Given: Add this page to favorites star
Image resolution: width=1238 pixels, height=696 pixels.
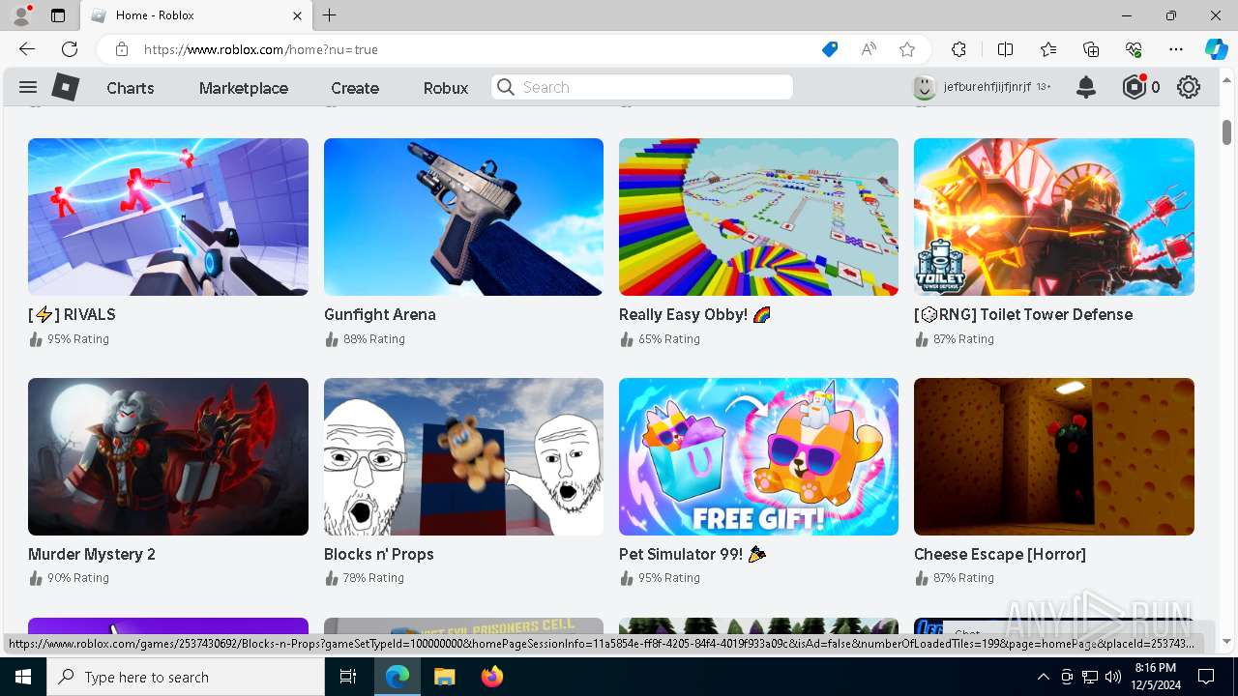Looking at the screenshot, I should click(907, 49).
